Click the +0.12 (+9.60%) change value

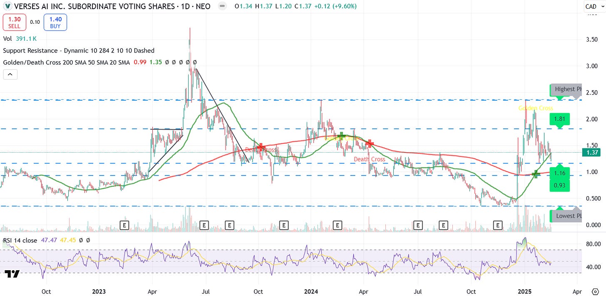pos(334,6)
